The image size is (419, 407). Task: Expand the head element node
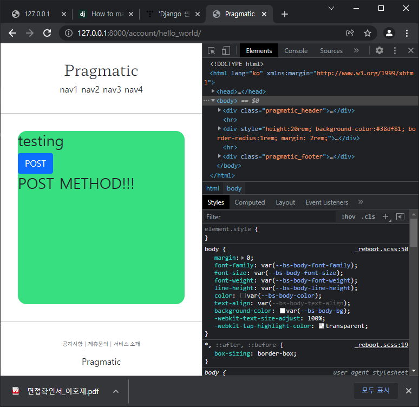coord(213,91)
